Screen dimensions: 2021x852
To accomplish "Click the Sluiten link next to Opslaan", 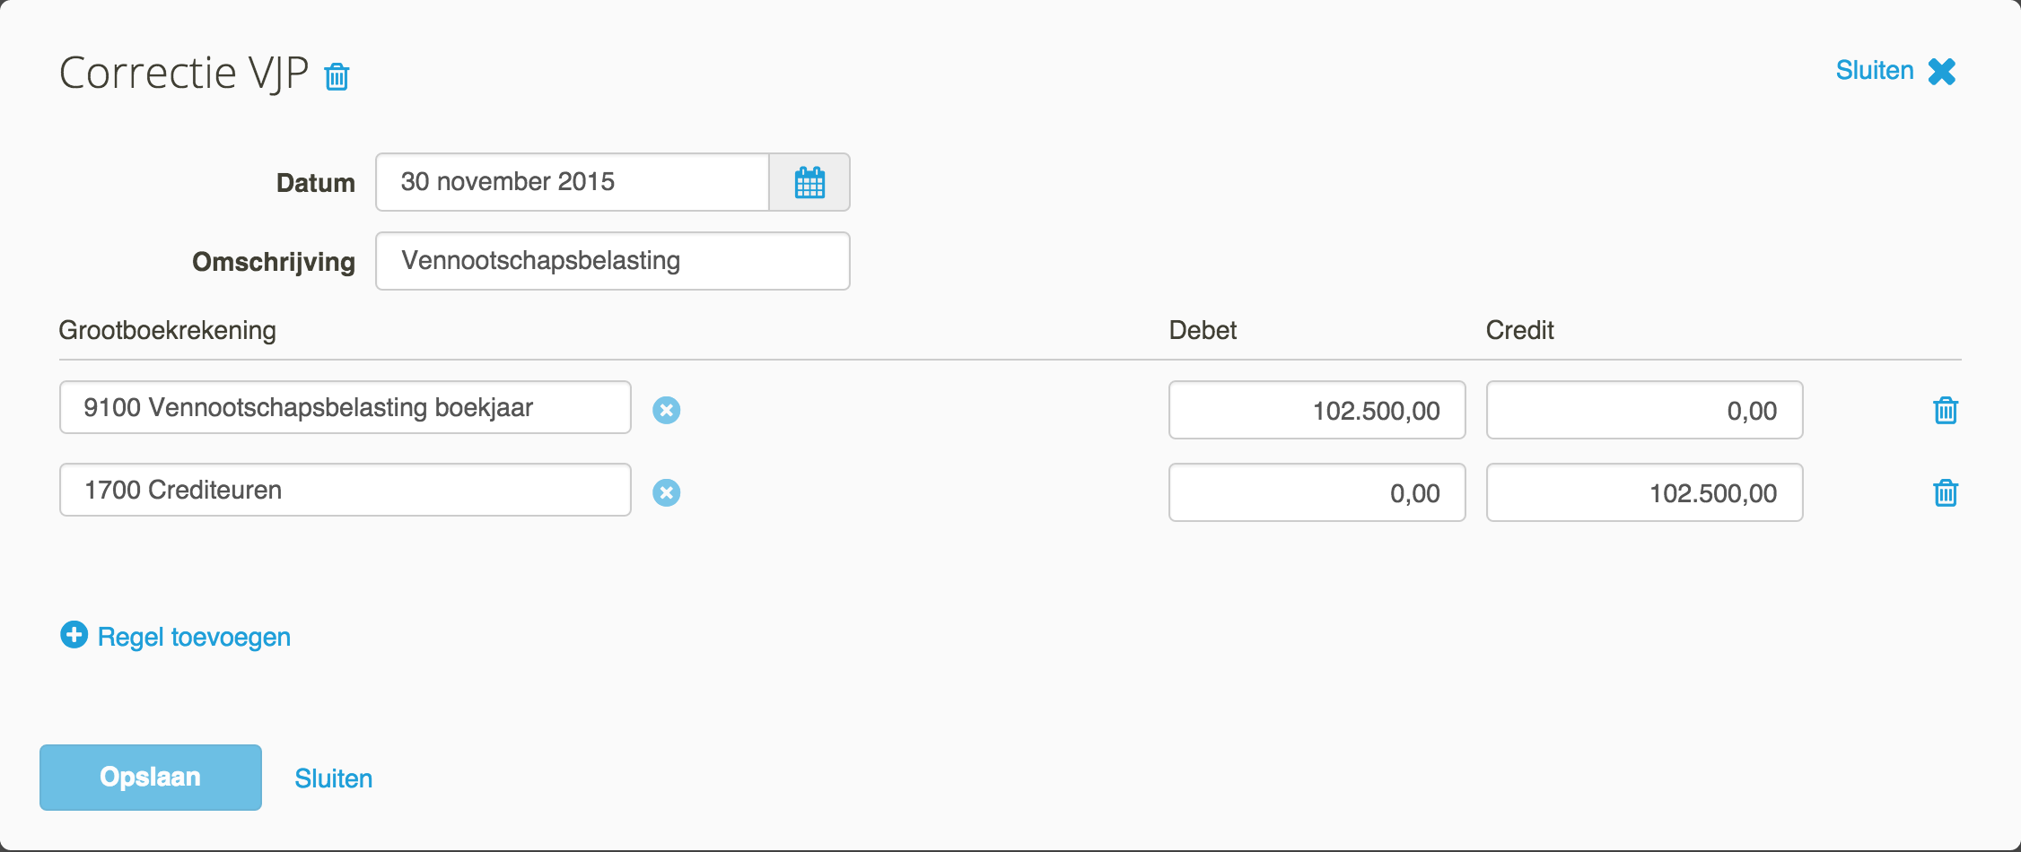I will (334, 778).
